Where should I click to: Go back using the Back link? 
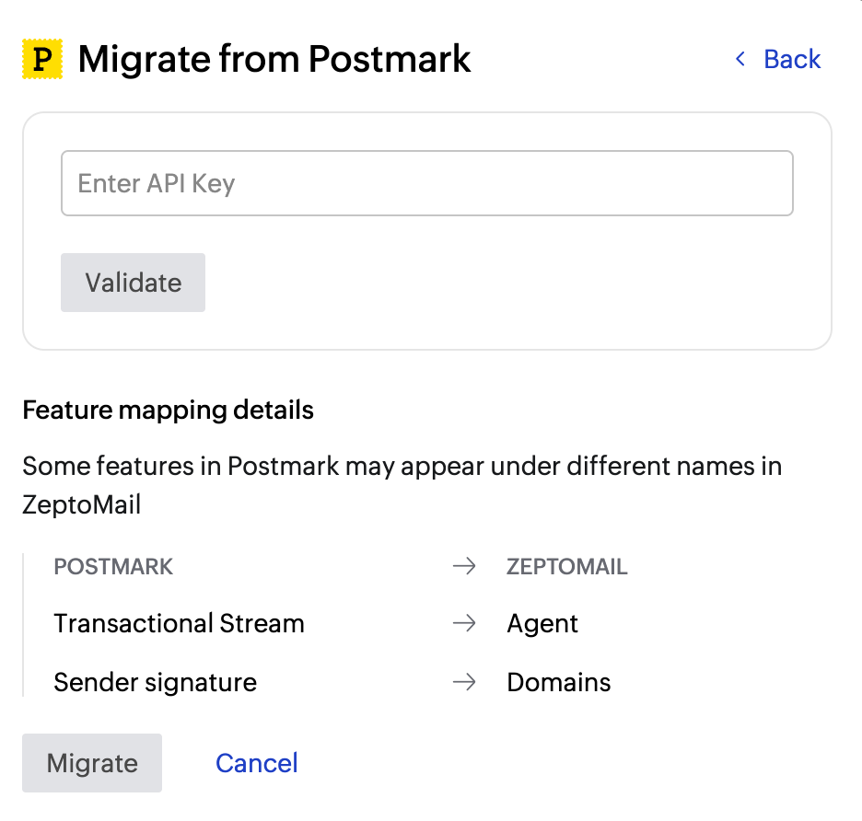coord(778,59)
